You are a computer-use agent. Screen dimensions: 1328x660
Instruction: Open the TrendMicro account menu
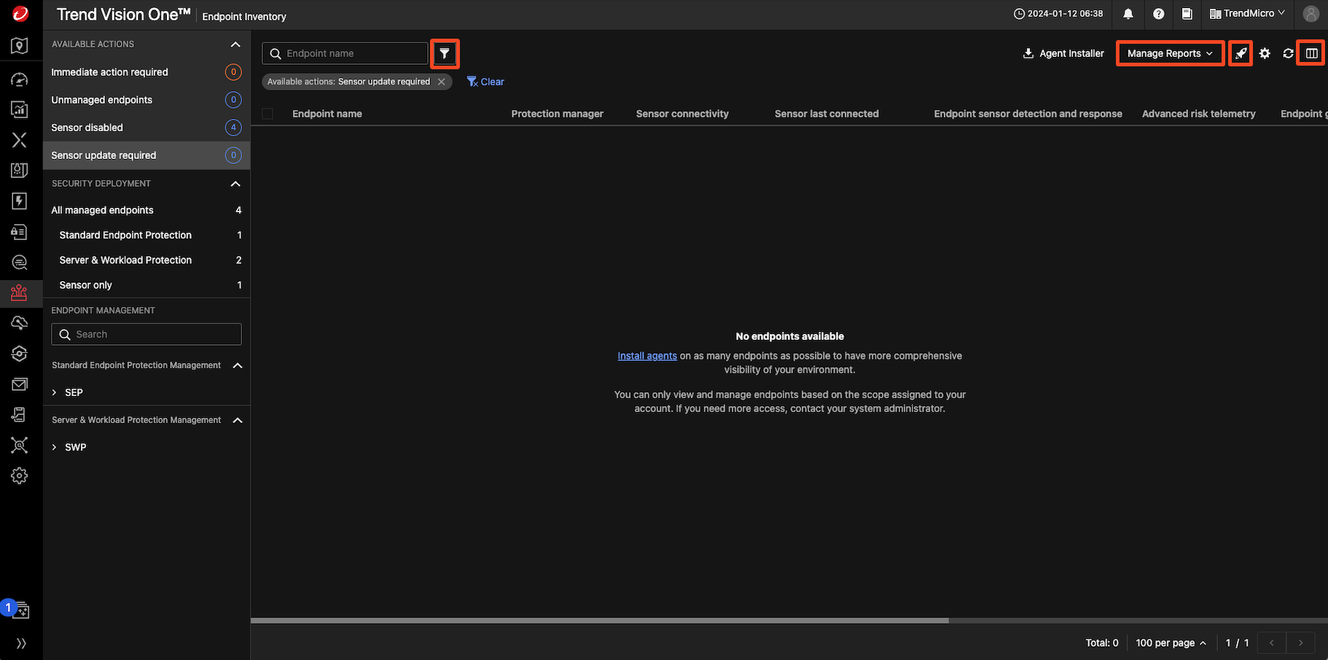coord(1247,13)
